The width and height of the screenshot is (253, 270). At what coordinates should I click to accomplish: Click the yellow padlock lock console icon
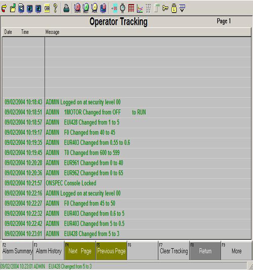tap(174, 8)
